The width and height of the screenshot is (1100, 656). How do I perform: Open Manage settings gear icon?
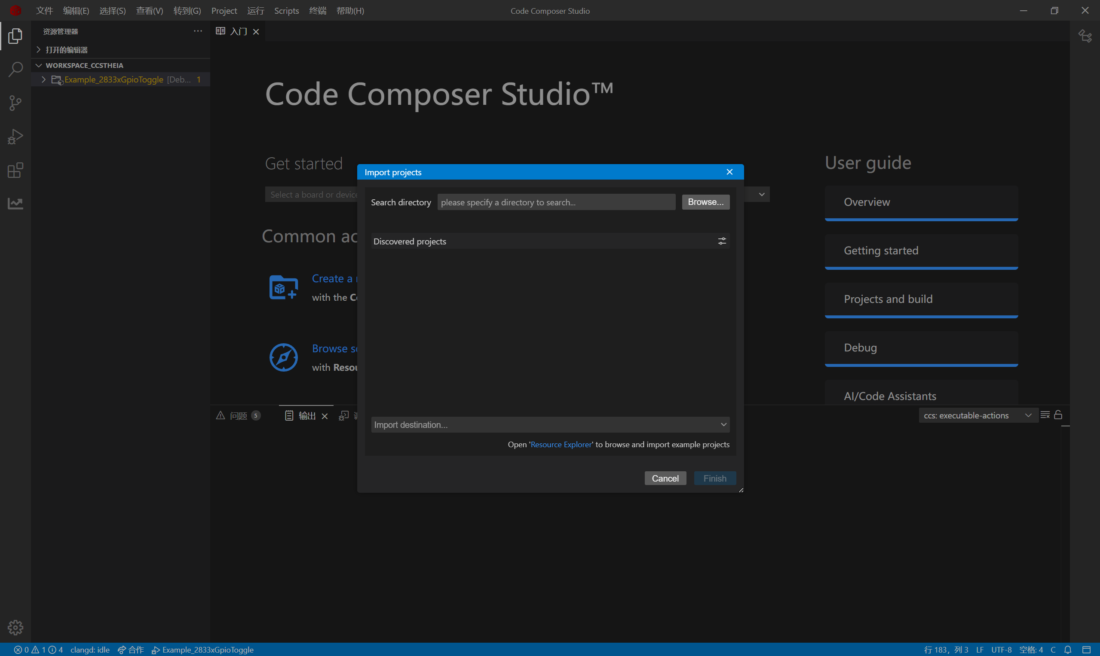(15, 627)
